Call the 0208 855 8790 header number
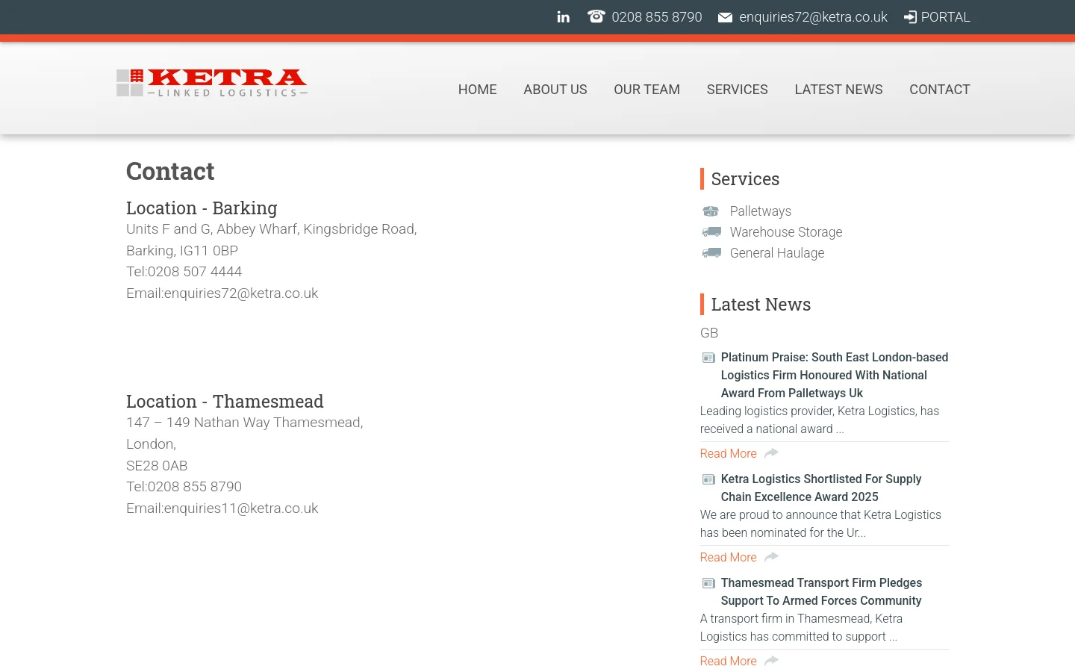This screenshot has height=672, width=1075. 657,17
